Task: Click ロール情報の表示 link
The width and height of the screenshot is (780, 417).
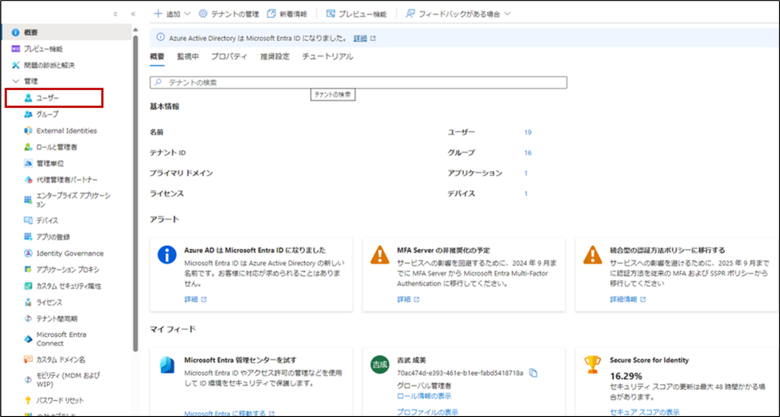Action: click(424, 396)
